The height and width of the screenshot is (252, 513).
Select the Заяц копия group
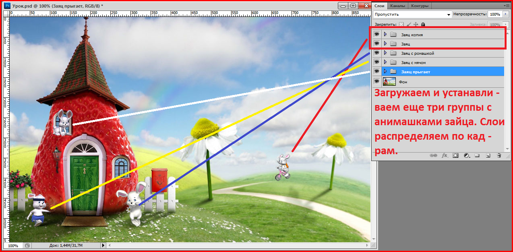[x=437, y=35]
